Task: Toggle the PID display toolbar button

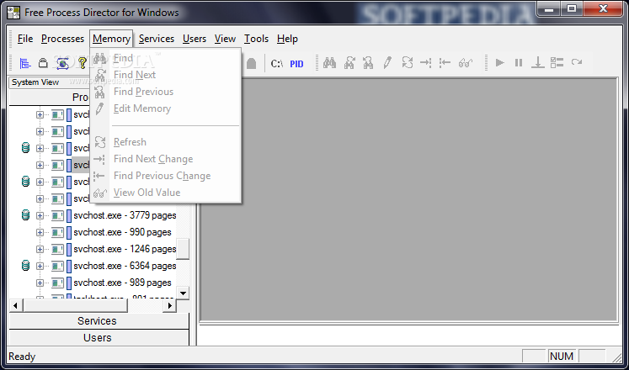Action: [x=296, y=64]
